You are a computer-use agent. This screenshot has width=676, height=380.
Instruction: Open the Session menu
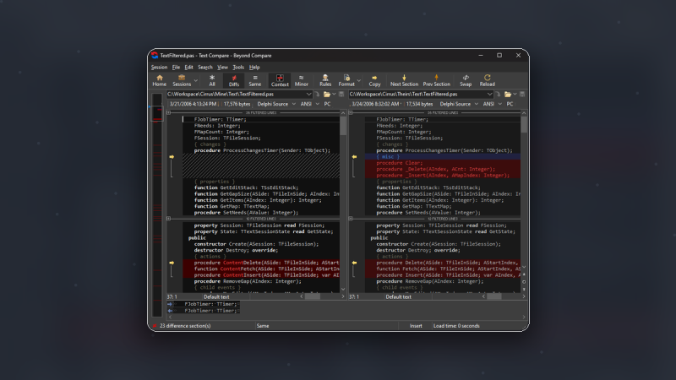pos(159,68)
